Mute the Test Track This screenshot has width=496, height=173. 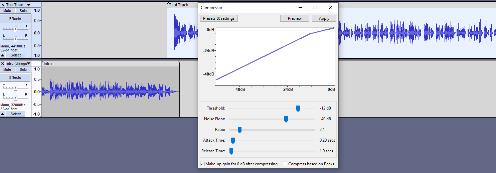coord(7,11)
